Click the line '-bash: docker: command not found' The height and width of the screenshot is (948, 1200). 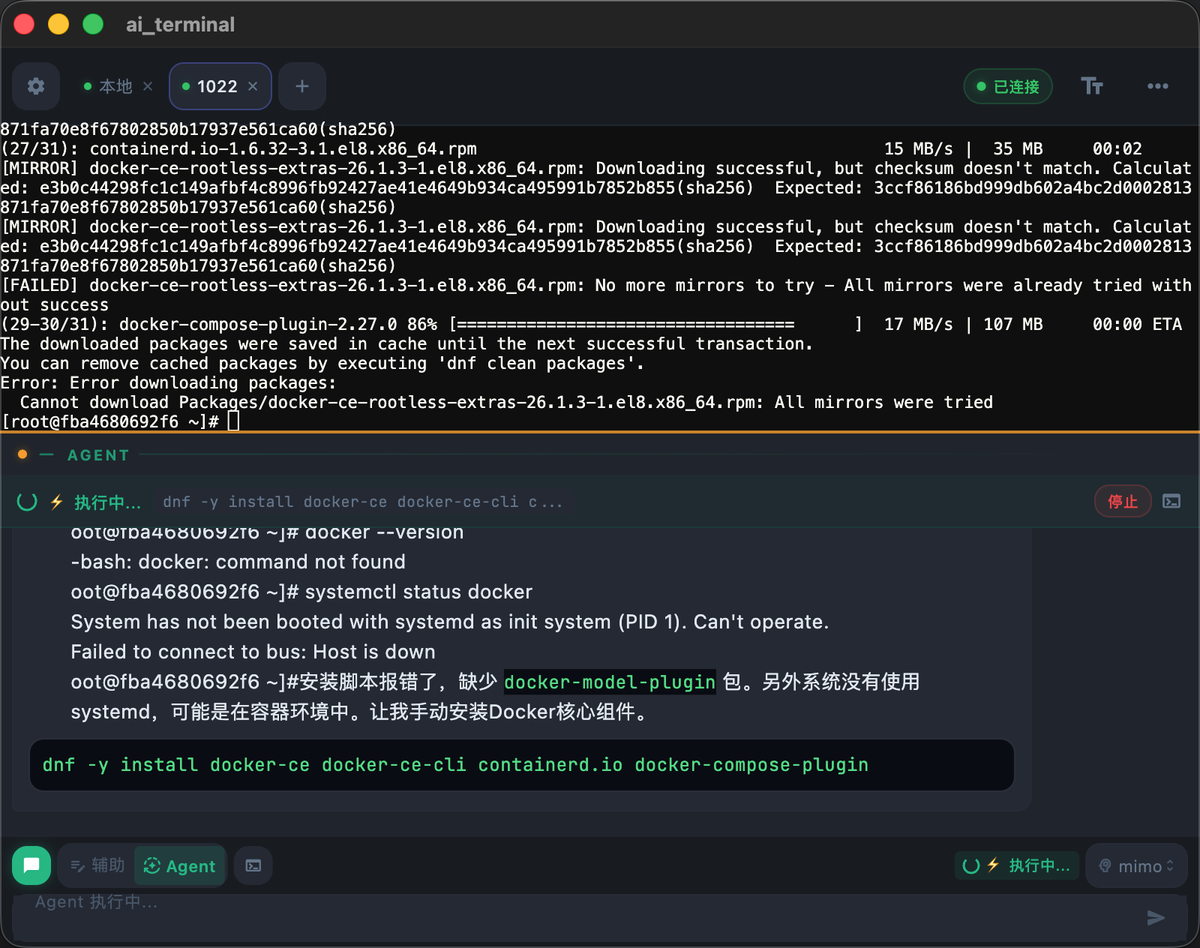238,562
